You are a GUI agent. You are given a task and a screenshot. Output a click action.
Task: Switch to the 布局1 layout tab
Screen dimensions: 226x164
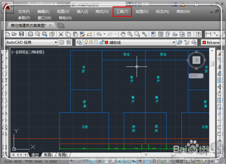pyautogui.click(x=48, y=155)
